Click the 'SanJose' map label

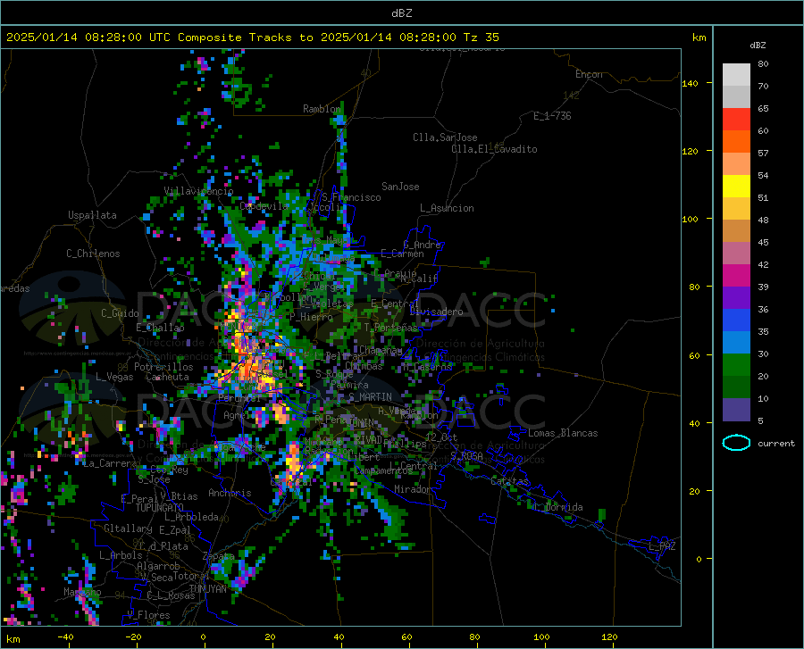[400, 187]
